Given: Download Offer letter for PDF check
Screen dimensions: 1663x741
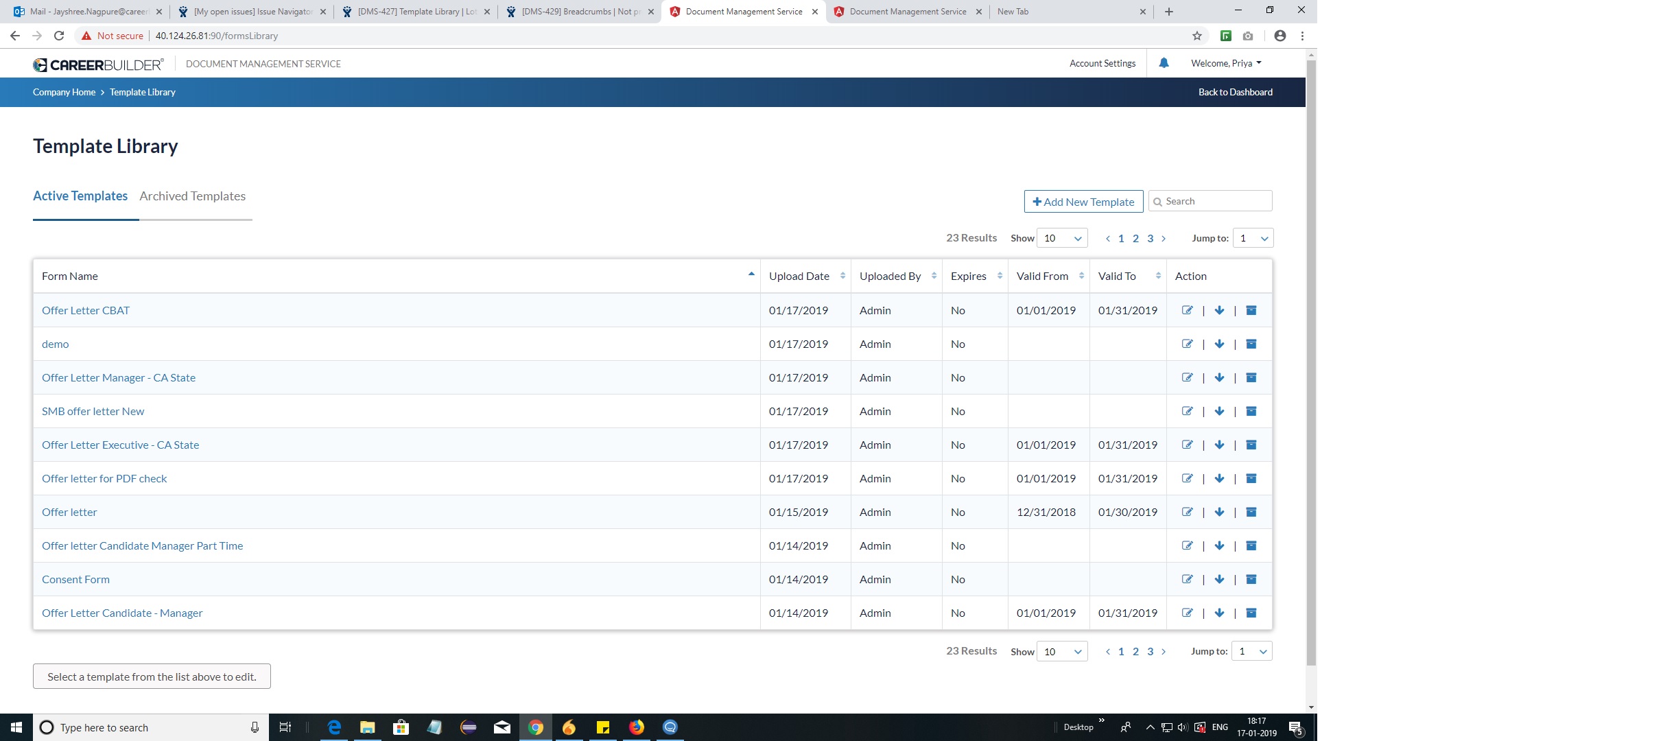Looking at the screenshot, I should [x=1219, y=478].
